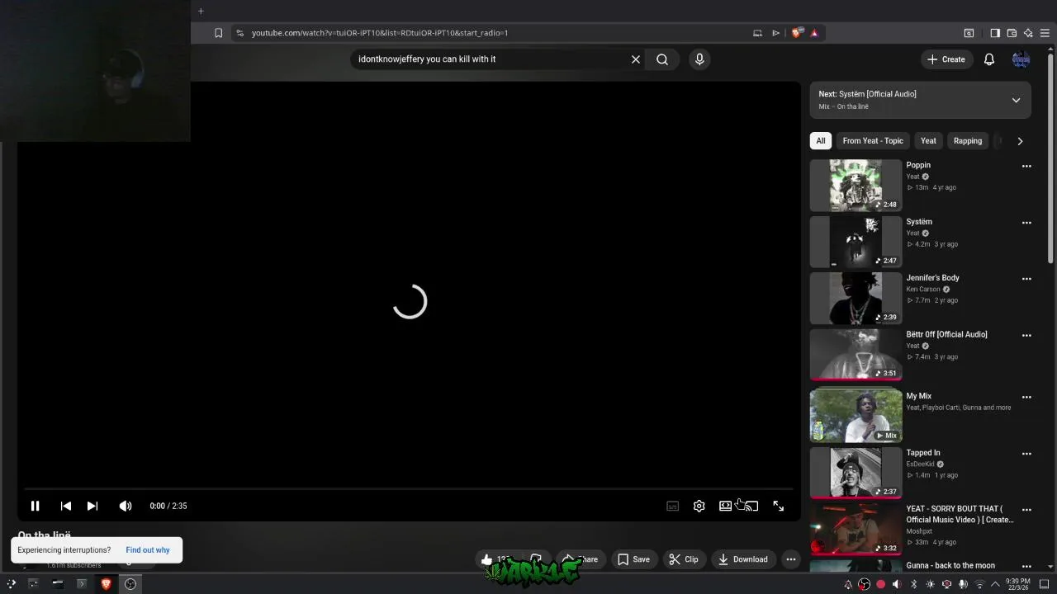This screenshot has width=1057, height=594.
Task: Open Tapped In video title
Action: point(922,453)
